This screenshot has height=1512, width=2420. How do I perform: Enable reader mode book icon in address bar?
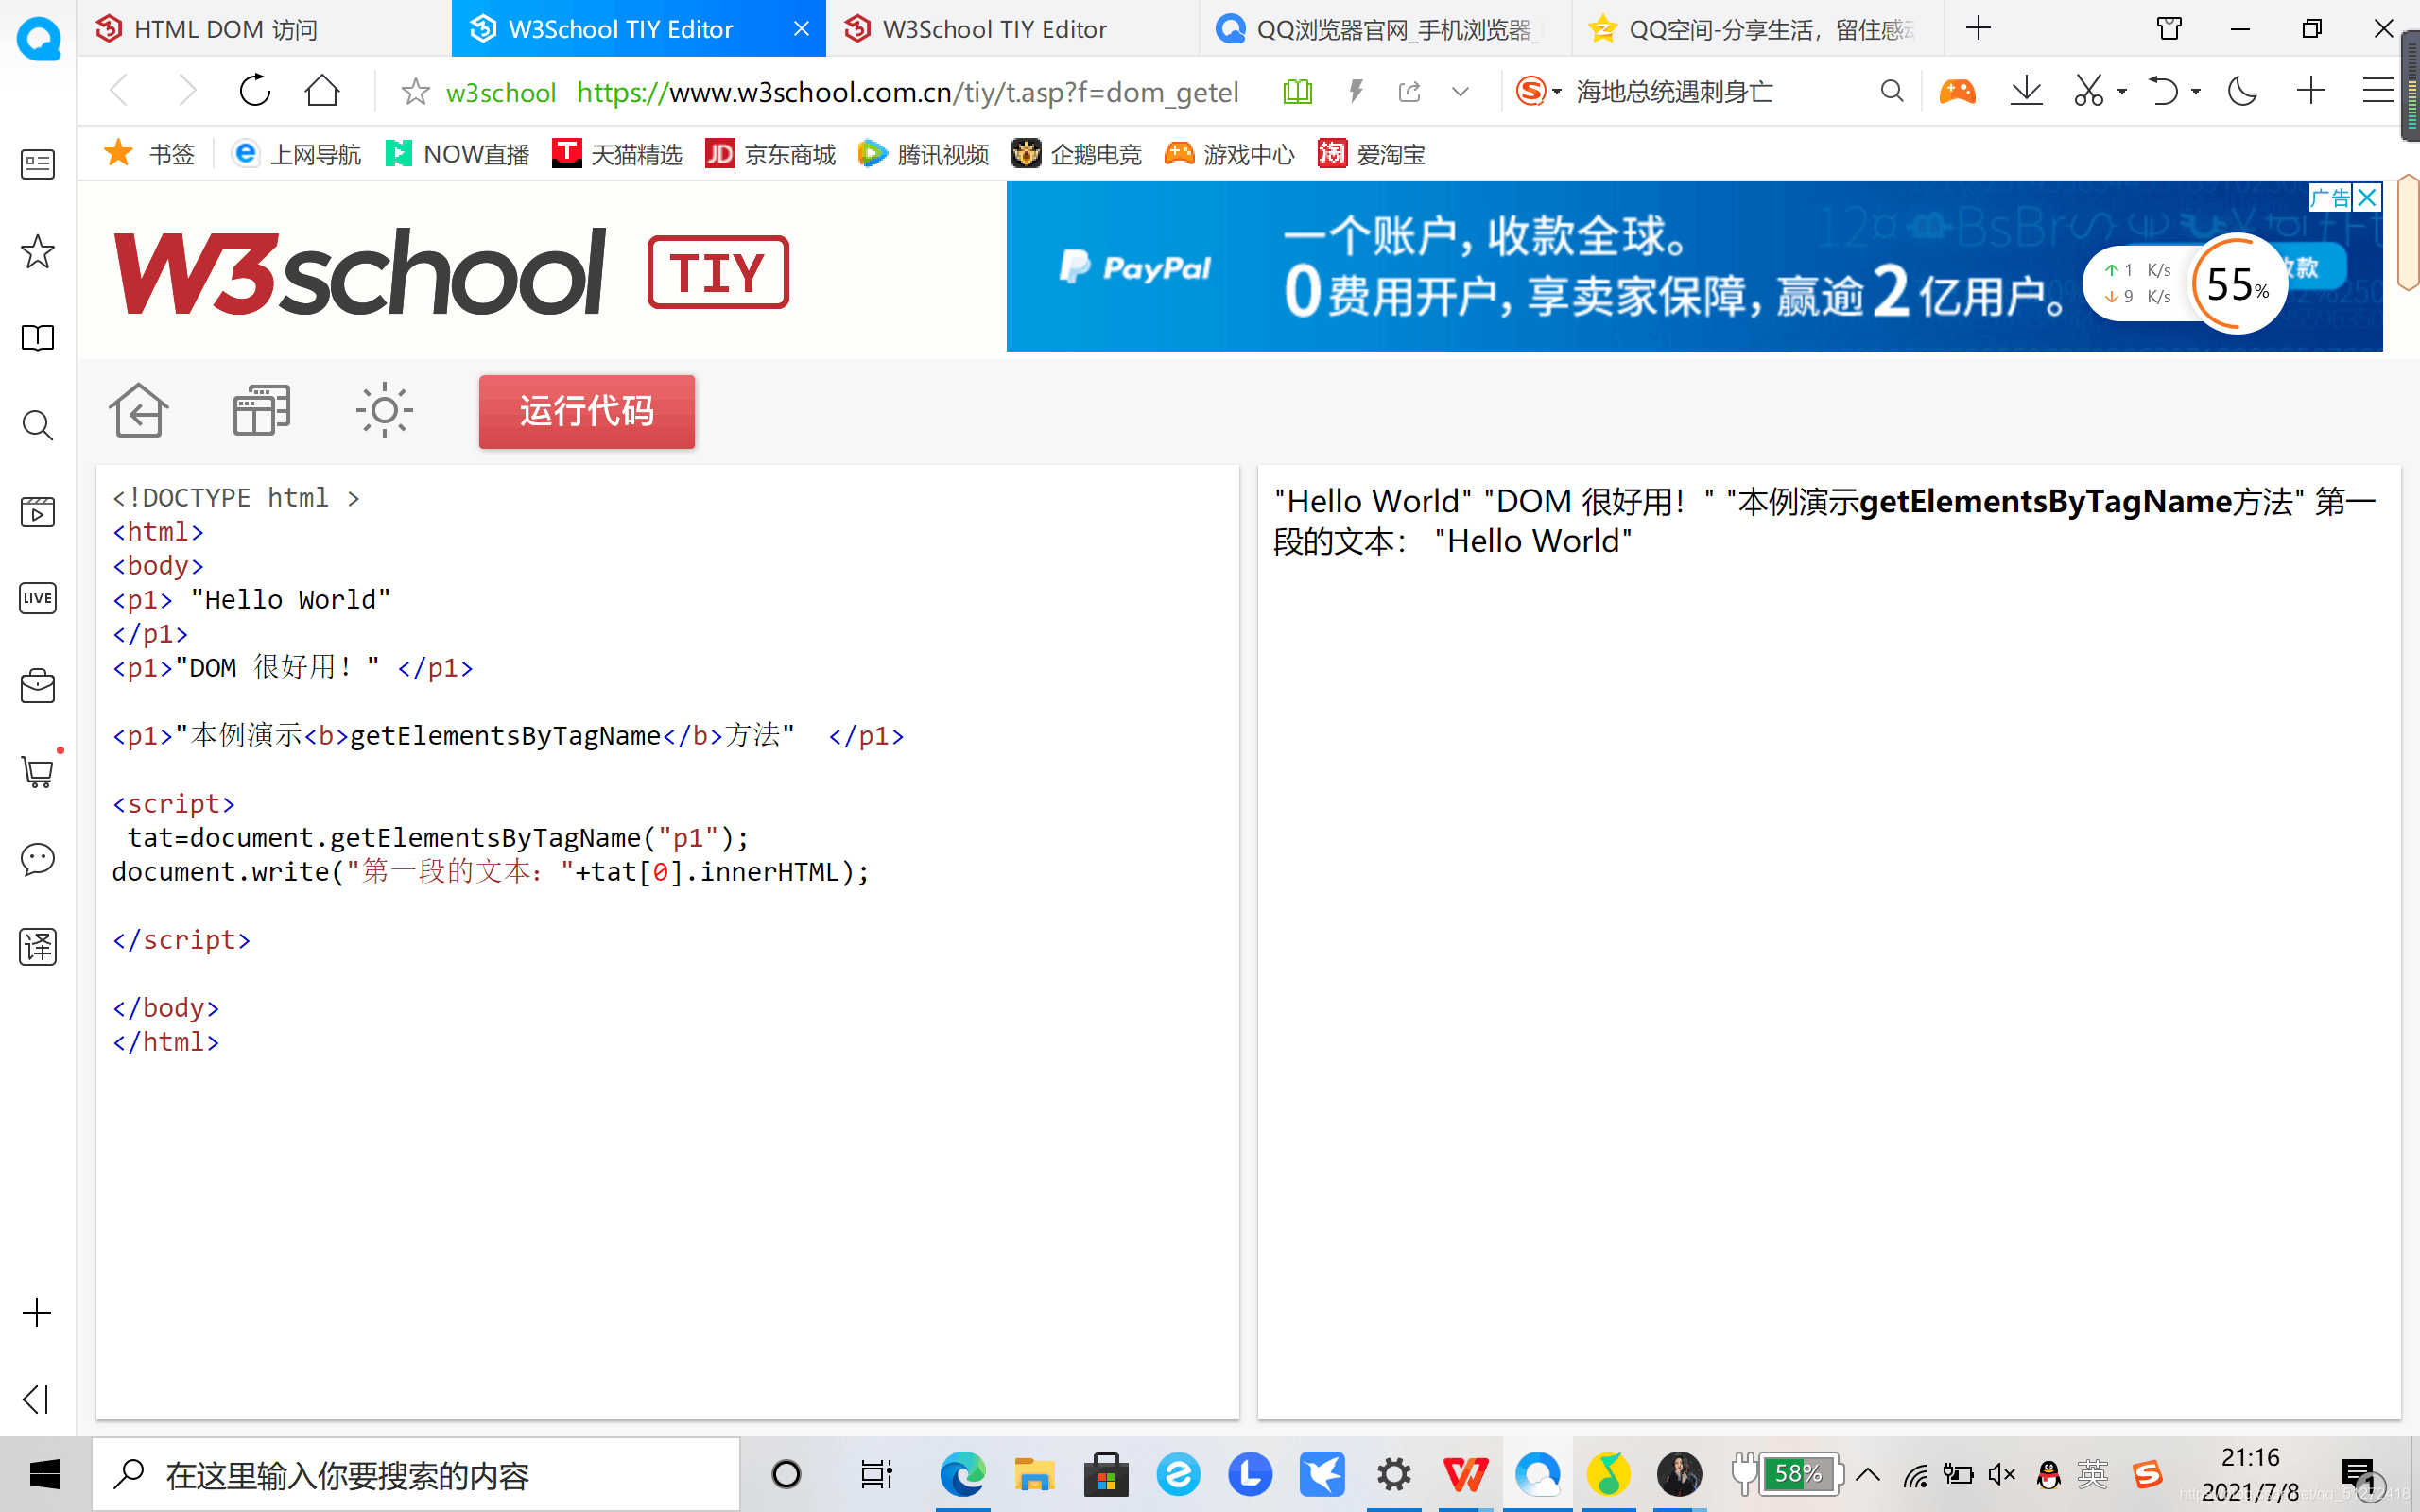[x=1297, y=92]
